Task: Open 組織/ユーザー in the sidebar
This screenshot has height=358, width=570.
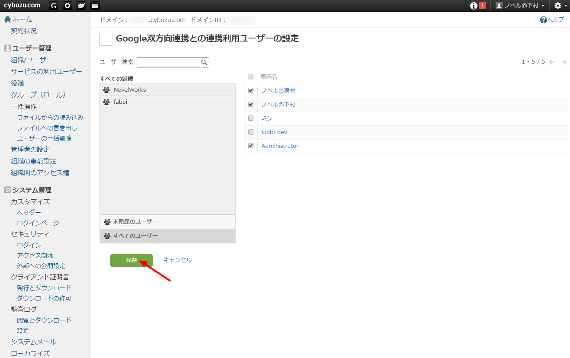Action: coord(32,60)
